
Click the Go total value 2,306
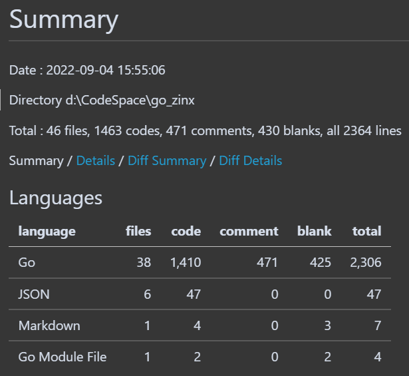366,263
